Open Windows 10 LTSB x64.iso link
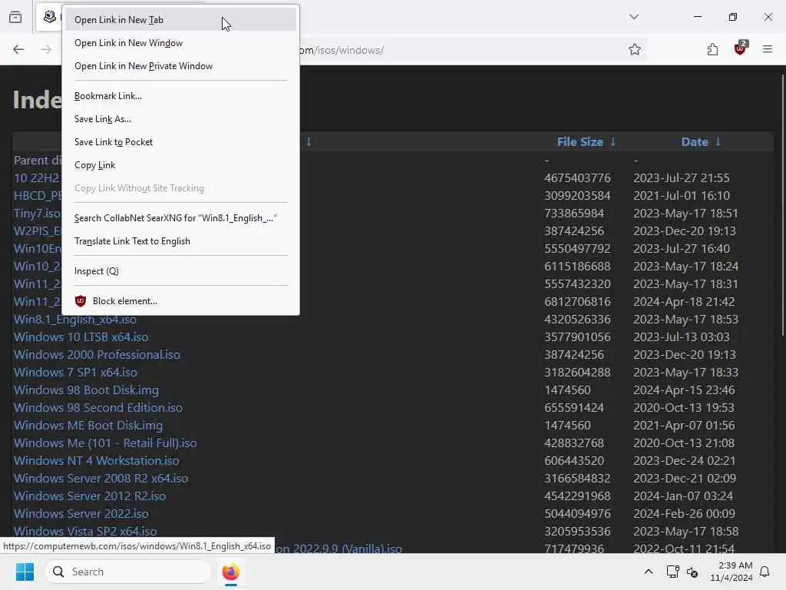Screen dimensions: 786x590 (81, 337)
